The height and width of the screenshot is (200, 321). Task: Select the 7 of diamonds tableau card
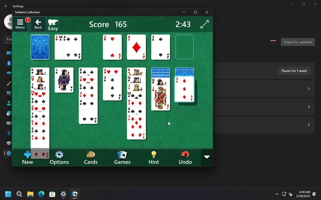[136, 127]
